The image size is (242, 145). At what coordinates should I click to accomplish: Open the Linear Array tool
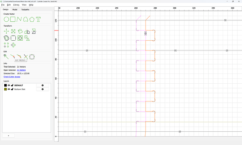pos(6,45)
